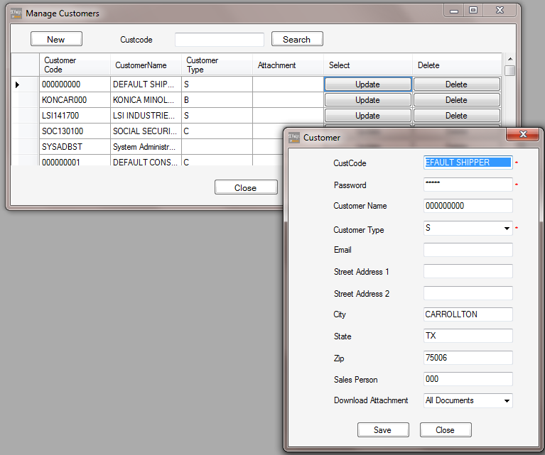
Task: Delete the LSI141700 customer row
Action: point(456,116)
